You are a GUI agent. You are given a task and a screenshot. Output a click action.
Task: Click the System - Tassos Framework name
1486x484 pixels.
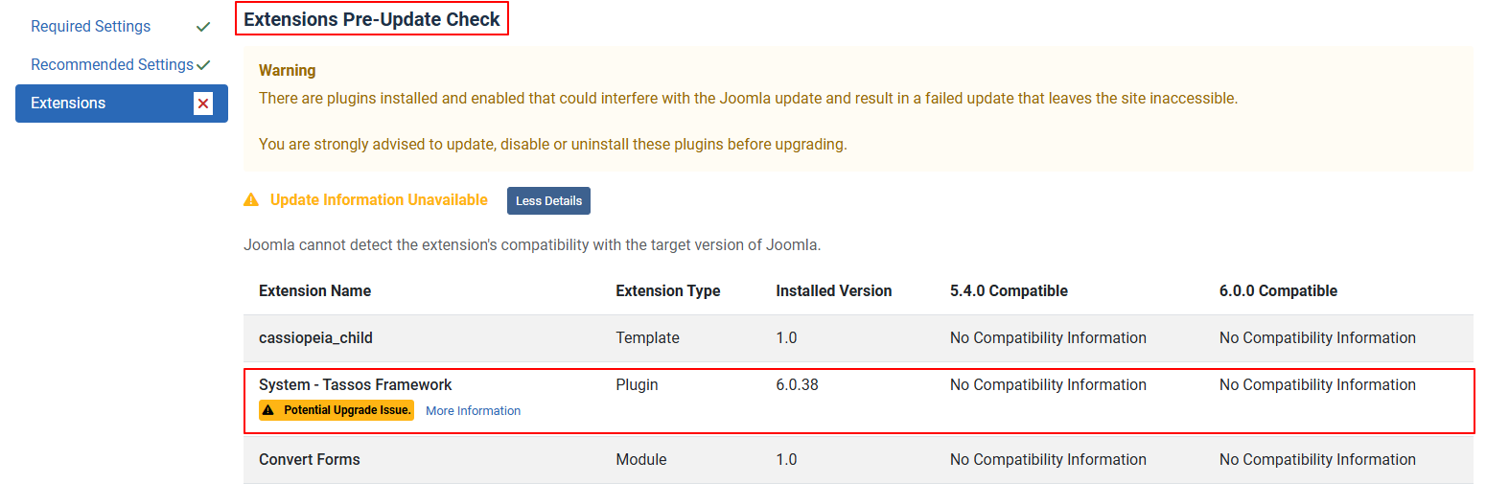(x=355, y=385)
